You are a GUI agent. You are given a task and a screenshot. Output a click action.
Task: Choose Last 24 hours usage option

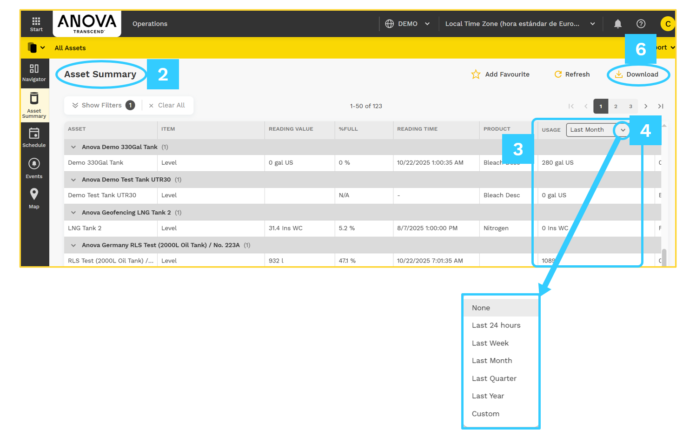pyautogui.click(x=496, y=325)
